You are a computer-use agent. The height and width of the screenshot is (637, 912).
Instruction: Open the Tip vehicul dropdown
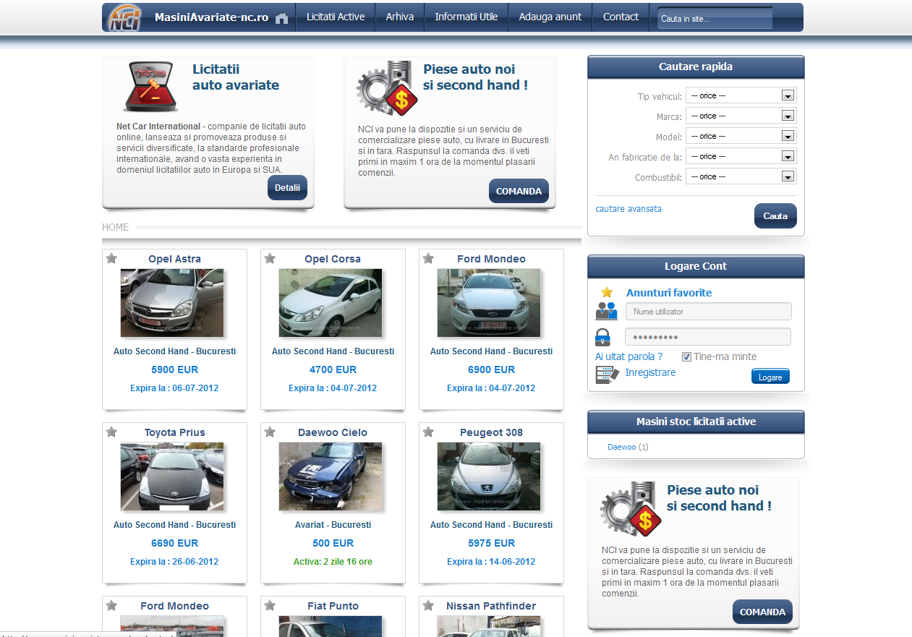point(741,95)
